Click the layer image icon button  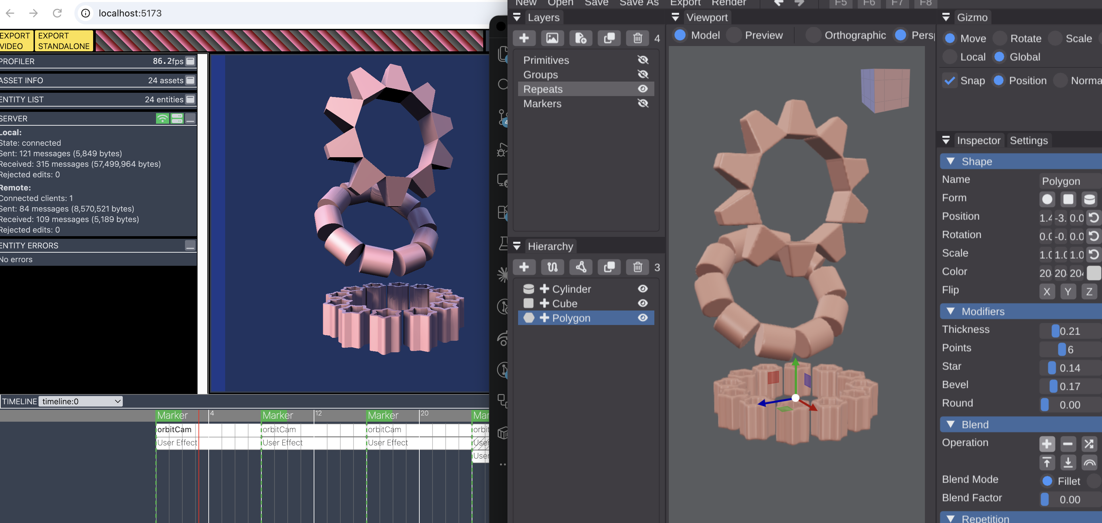pyautogui.click(x=552, y=38)
